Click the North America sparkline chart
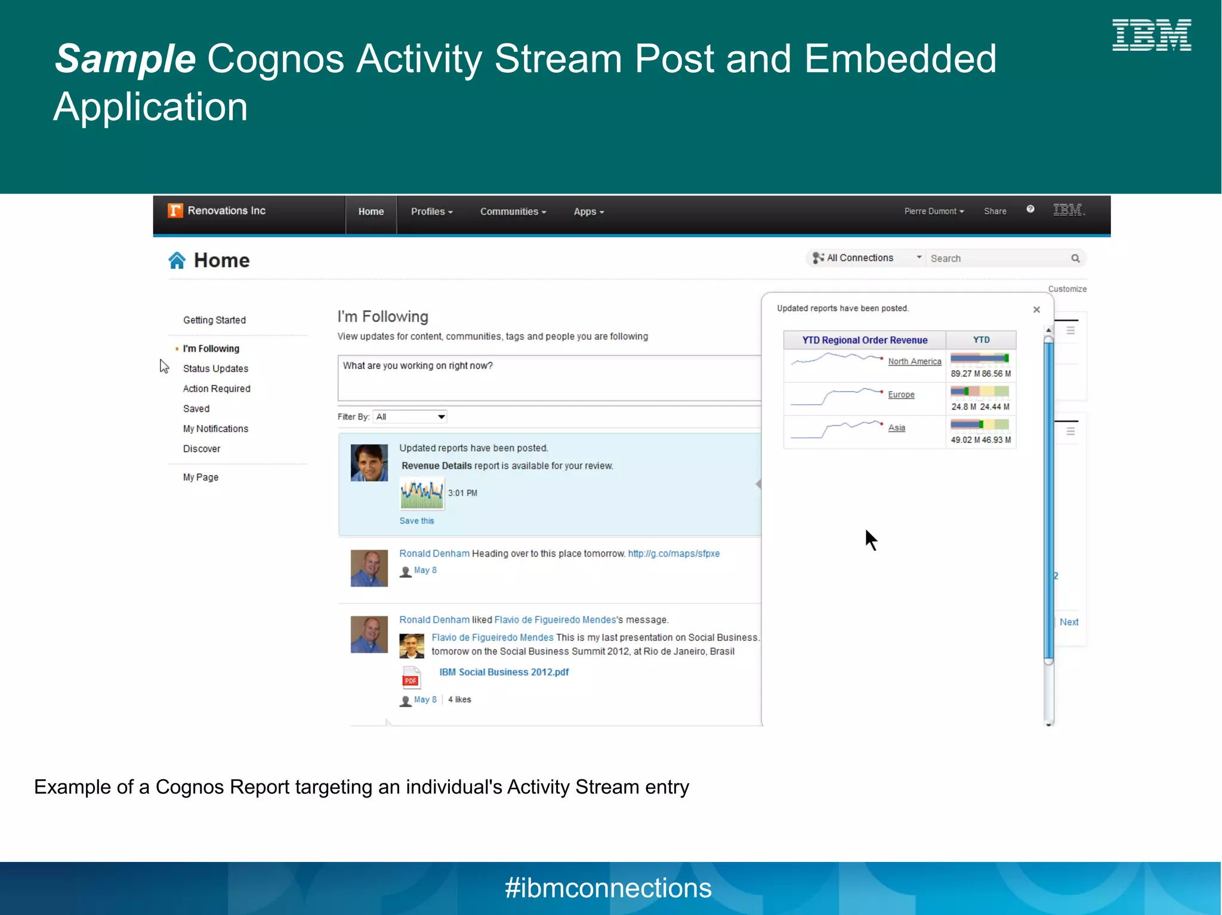 coord(837,359)
